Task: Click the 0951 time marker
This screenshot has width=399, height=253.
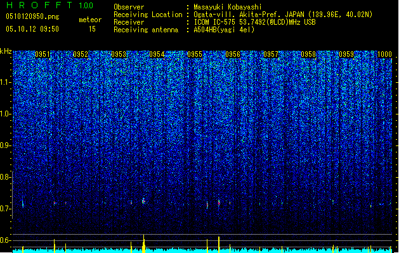Action: pos(43,54)
